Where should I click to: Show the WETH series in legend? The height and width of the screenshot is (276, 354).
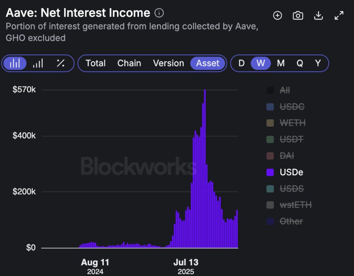(x=292, y=123)
